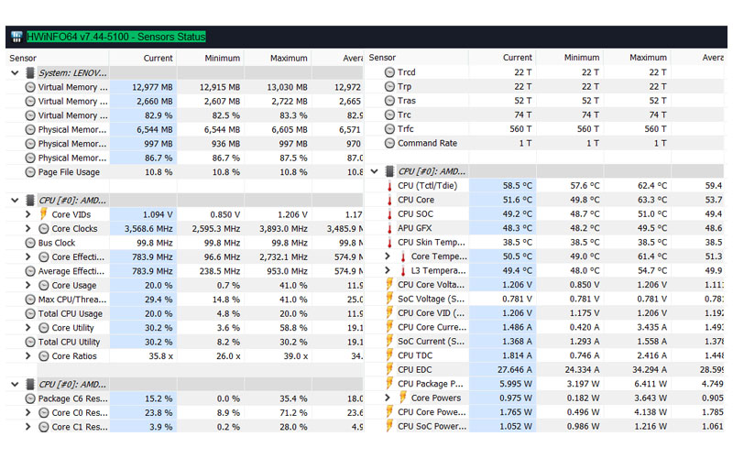Click the HWiNFO64 app icon in title bar

coord(16,37)
